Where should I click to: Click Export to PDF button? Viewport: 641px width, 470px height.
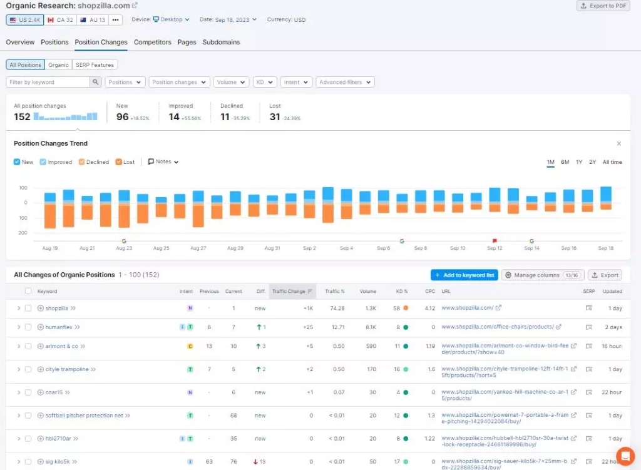pos(603,6)
